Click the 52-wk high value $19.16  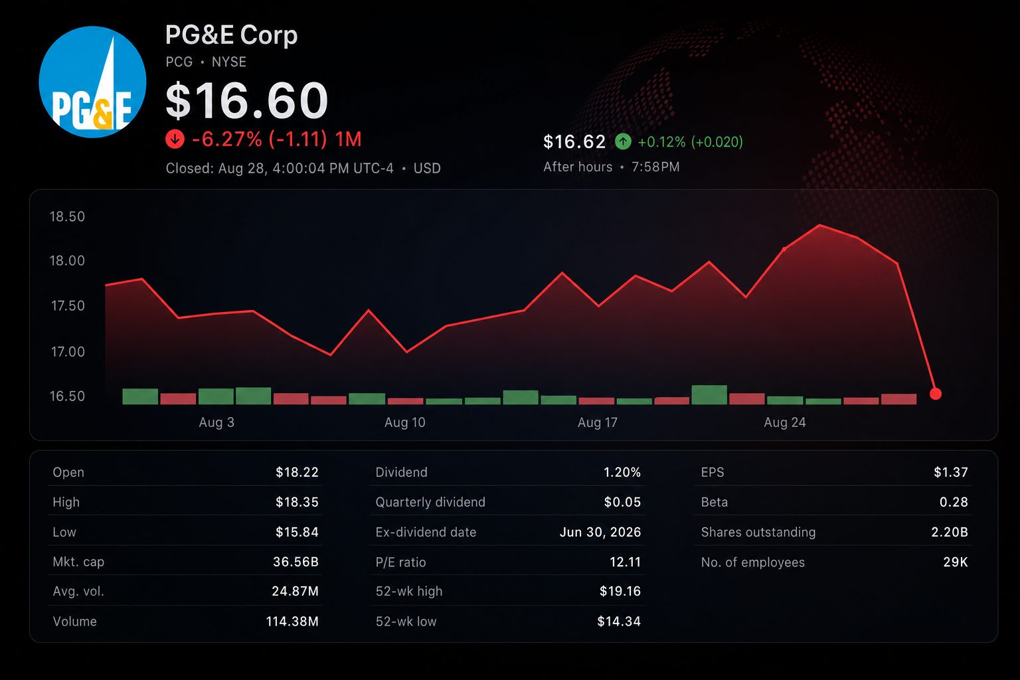(620, 591)
